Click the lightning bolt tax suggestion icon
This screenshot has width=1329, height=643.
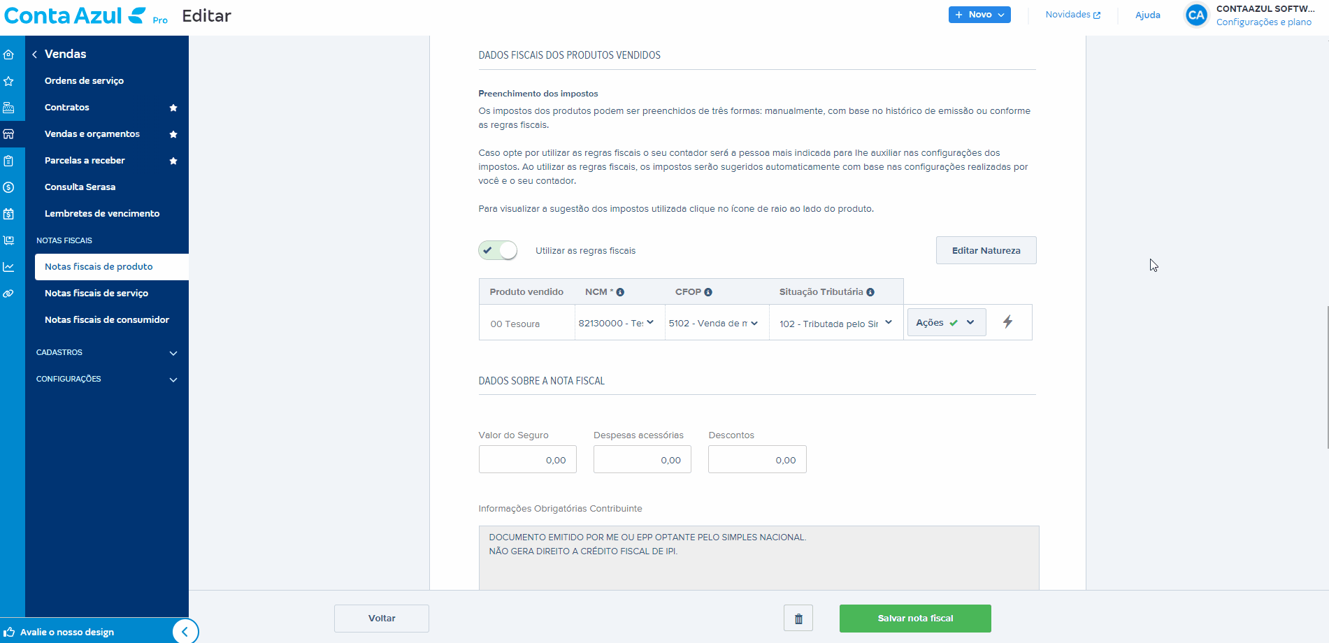click(1007, 322)
